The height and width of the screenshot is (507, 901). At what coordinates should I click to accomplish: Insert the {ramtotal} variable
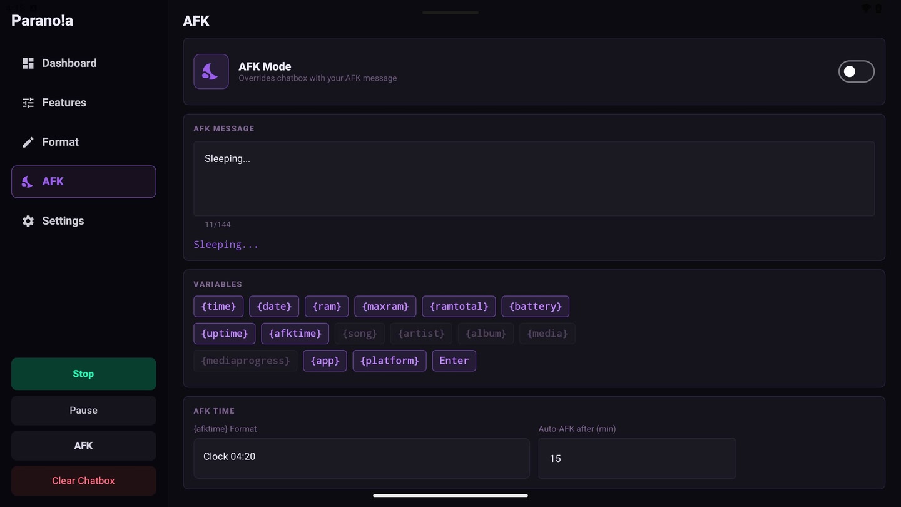tap(459, 306)
